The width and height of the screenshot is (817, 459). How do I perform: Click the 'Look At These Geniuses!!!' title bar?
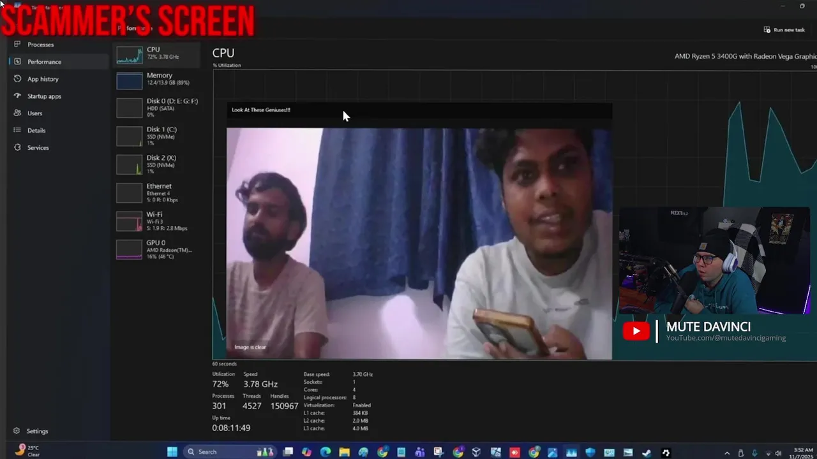pyautogui.click(x=419, y=110)
